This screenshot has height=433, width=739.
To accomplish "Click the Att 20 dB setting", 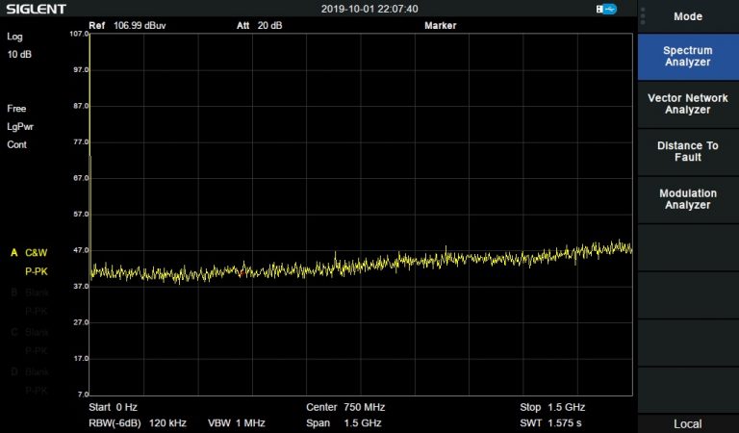I will (259, 26).
